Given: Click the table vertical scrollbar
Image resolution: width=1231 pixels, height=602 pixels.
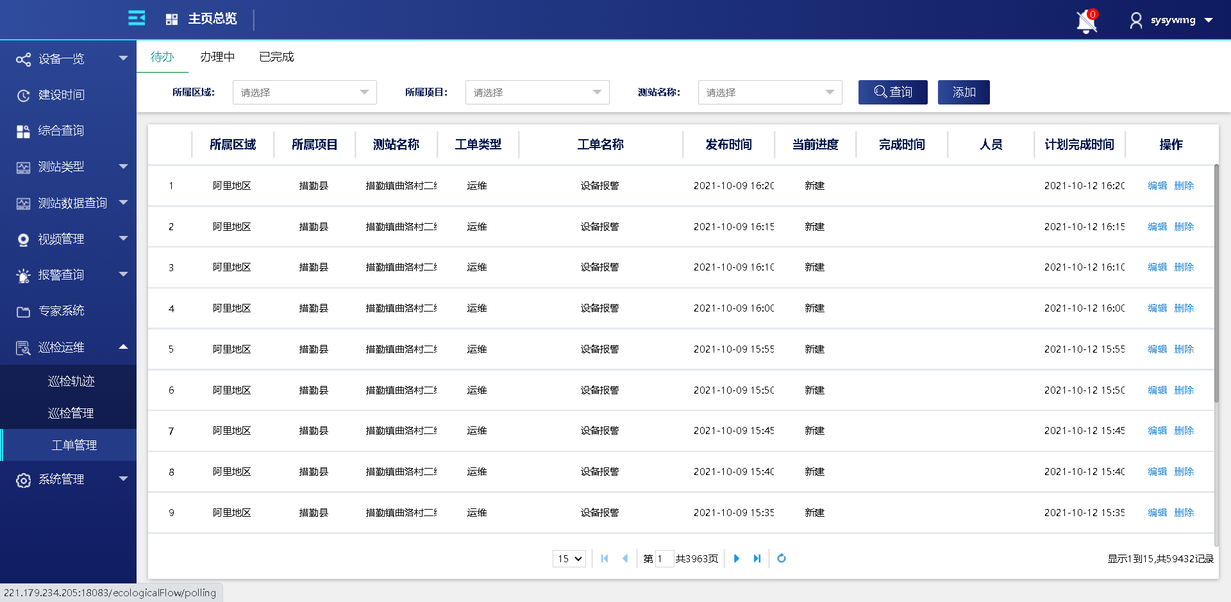Looking at the screenshot, I should [x=1216, y=283].
